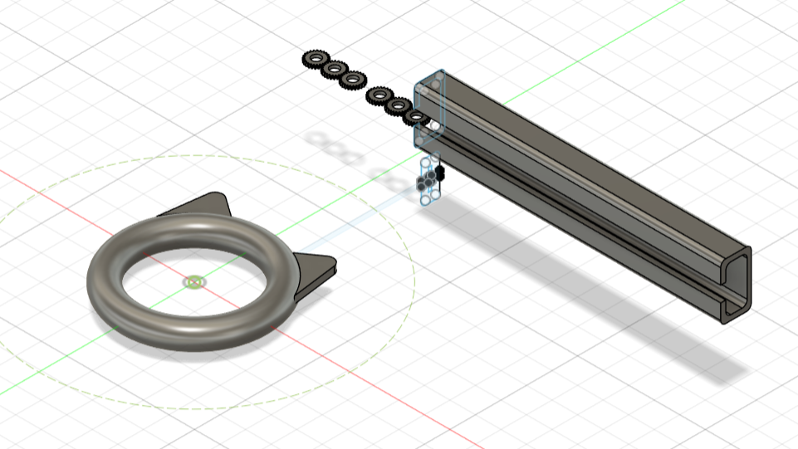The image size is (798, 449).
Task: Click the origin point inside the ring
Action: click(194, 281)
